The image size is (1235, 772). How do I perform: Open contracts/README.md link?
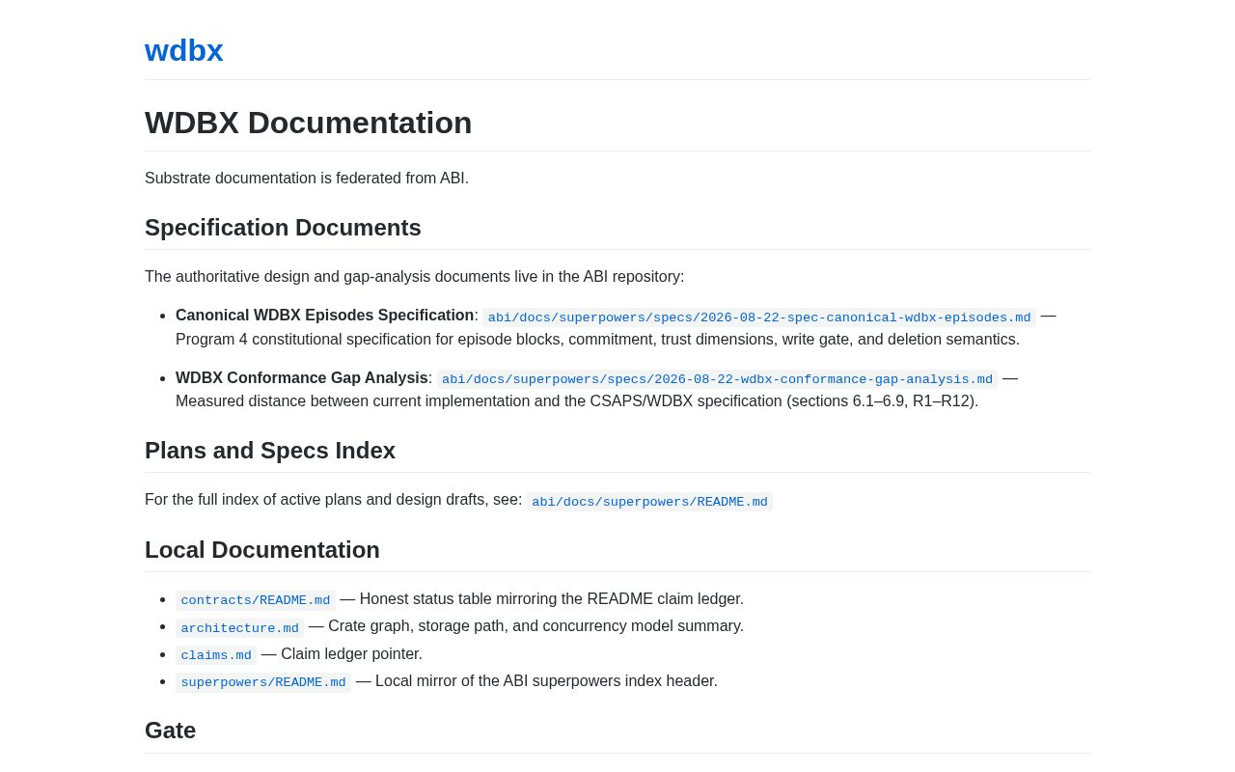coord(256,600)
